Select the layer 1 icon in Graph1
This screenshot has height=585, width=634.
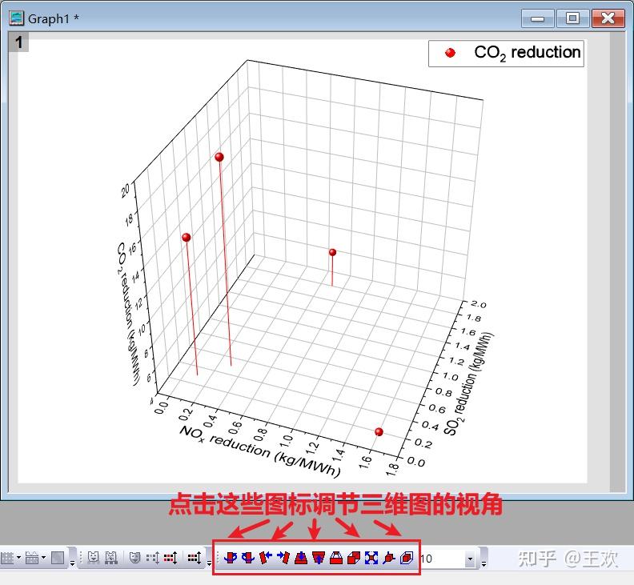[x=18, y=42]
